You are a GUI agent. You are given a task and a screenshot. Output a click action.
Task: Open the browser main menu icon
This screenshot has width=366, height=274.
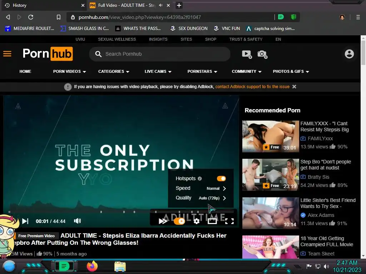pyautogui.click(x=358, y=17)
